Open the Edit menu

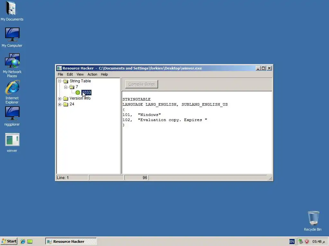click(70, 74)
